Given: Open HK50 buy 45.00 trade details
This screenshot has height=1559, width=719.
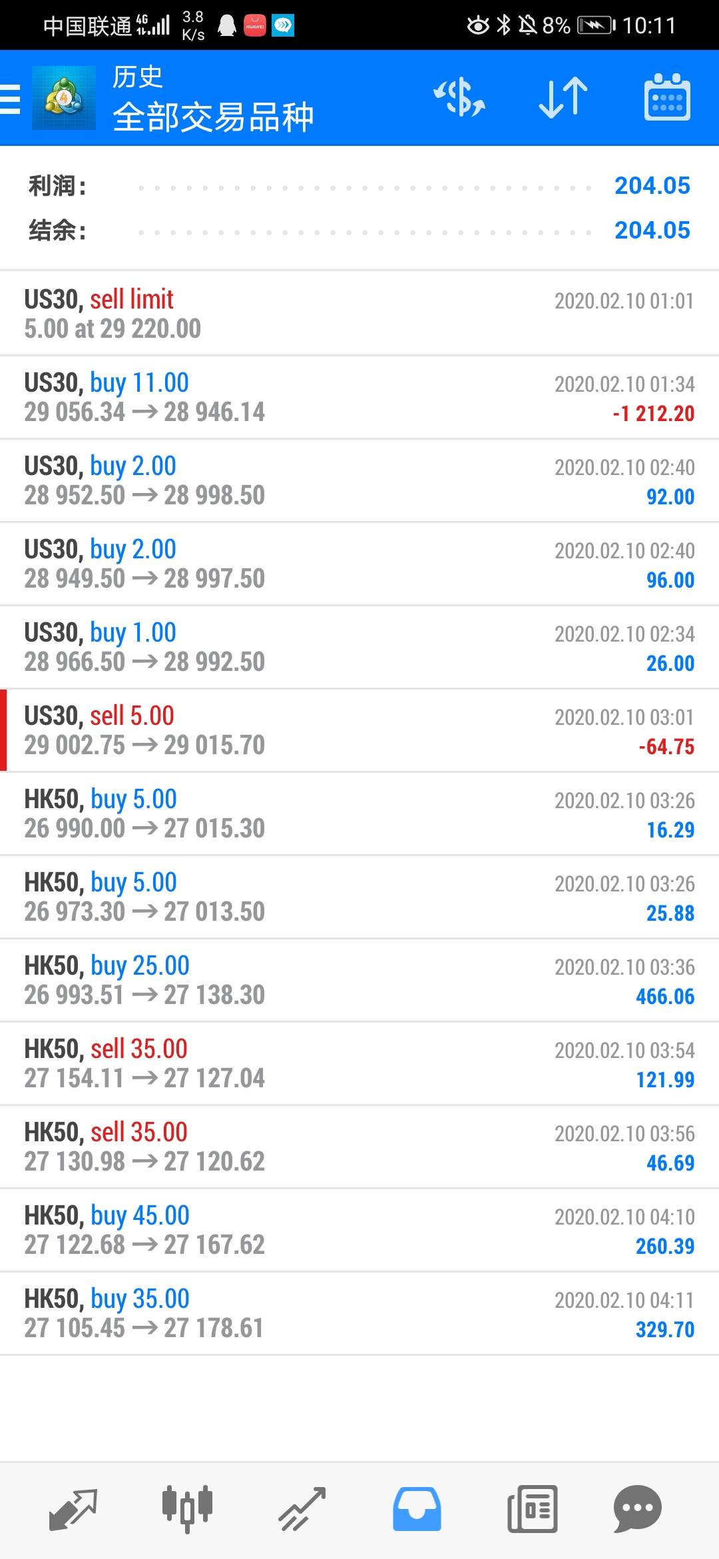Looking at the screenshot, I should click(x=359, y=1230).
